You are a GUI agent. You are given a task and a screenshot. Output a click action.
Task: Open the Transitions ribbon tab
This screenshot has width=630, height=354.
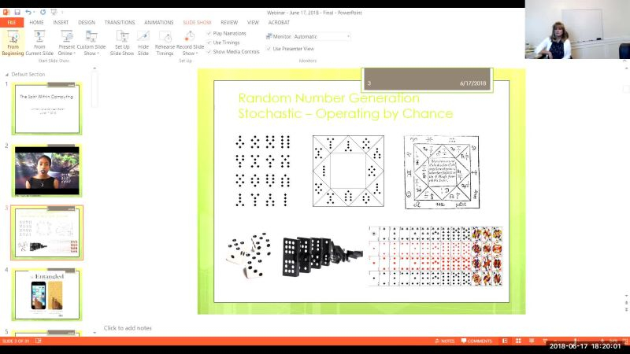point(120,23)
